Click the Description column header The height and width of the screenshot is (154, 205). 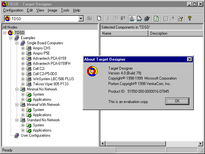pyautogui.click(x=176, y=33)
